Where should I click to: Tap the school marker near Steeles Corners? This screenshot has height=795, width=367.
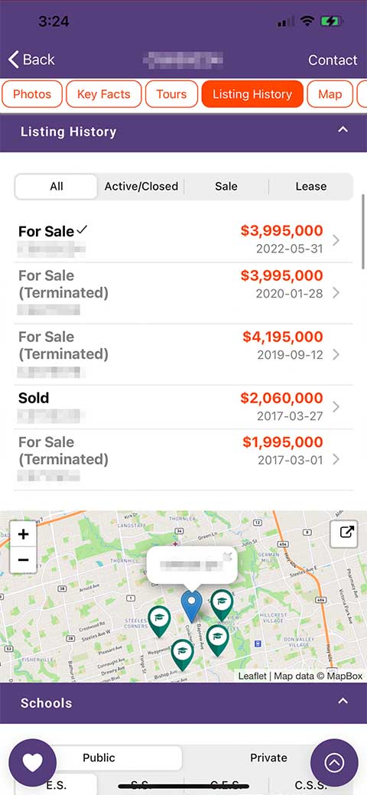tap(159, 621)
